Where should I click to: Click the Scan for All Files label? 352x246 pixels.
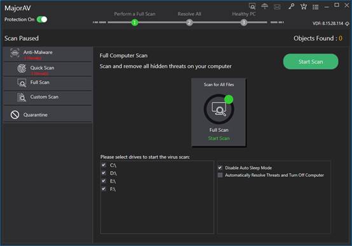pos(219,84)
